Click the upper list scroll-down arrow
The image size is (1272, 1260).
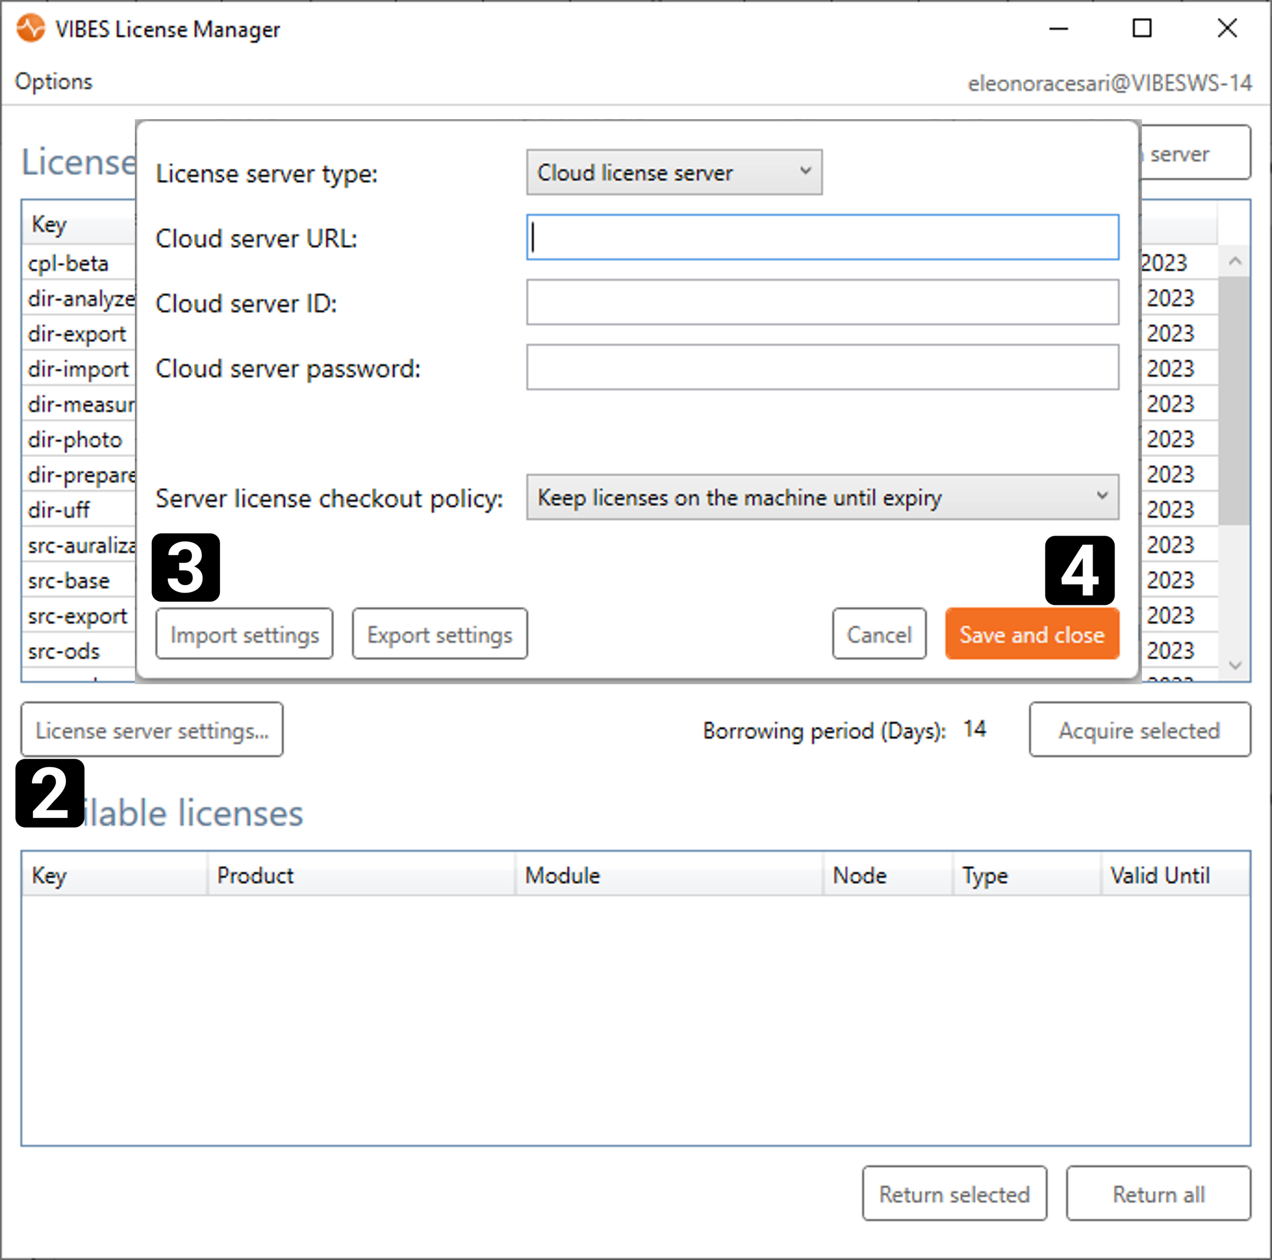point(1235,666)
